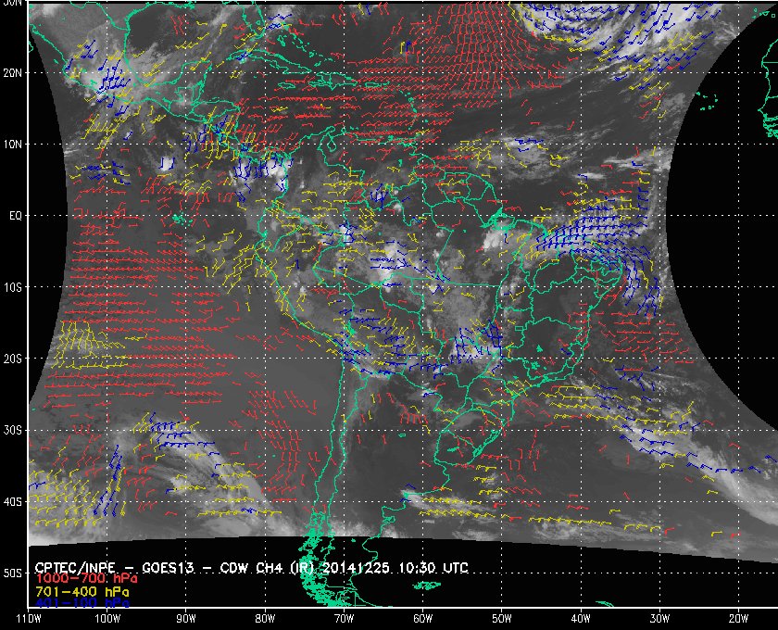Click the 30W longitude label
The height and width of the screenshot is (630, 778).
click(659, 619)
